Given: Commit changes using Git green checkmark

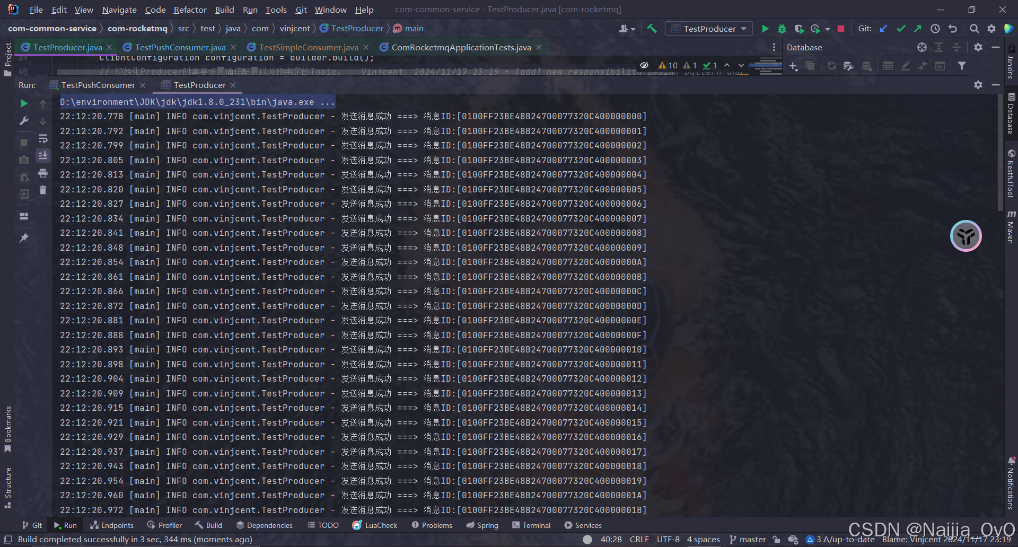Looking at the screenshot, I should [901, 29].
